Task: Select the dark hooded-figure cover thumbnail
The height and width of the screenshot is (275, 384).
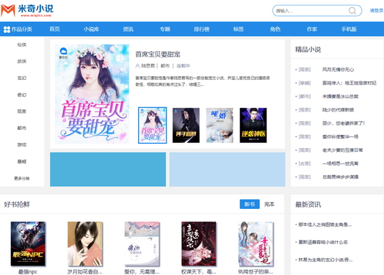Action: (x=186, y=125)
